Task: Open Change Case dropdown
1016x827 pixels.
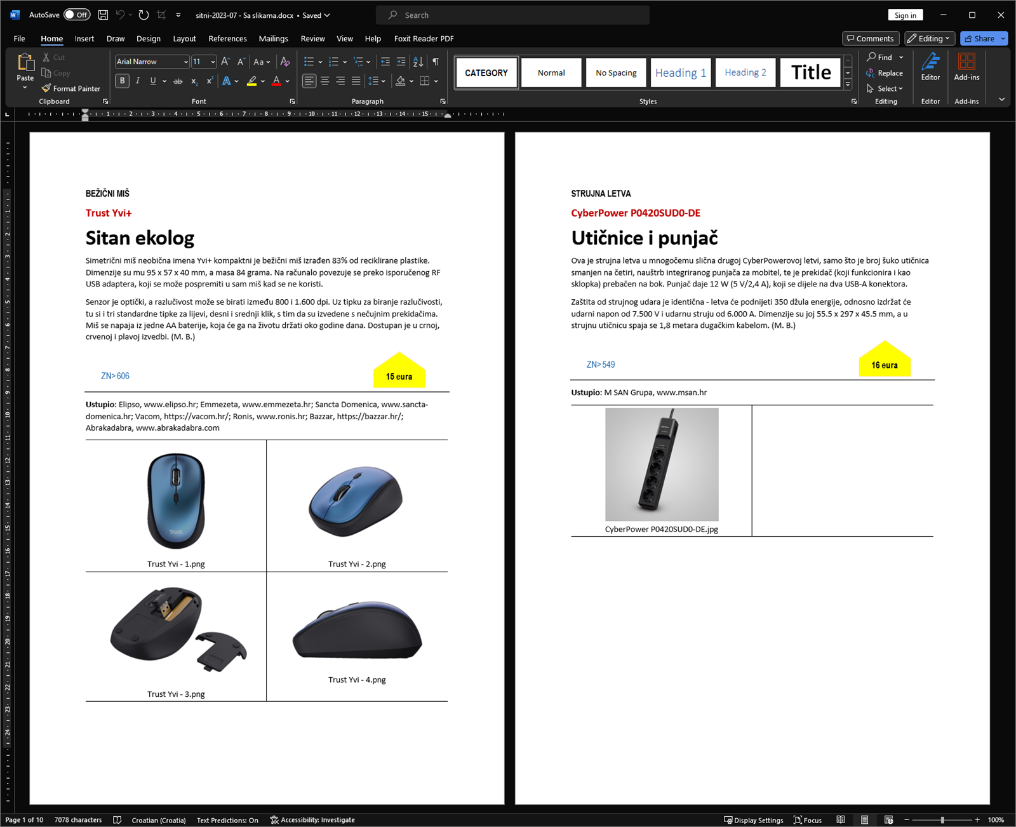Action: (x=262, y=62)
